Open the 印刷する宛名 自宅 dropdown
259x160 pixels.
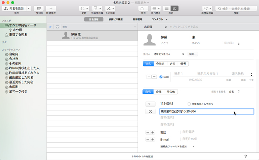coord(234,91)
